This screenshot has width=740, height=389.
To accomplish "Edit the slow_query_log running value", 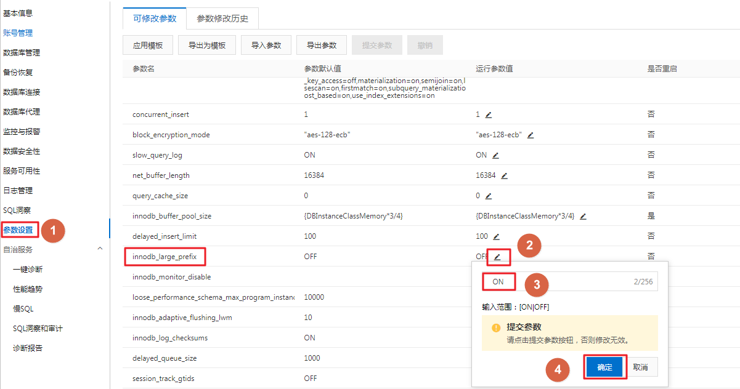I will point(495,155).
